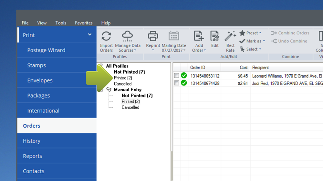Check the box for order 1314548674428

[x=177, y=83]
